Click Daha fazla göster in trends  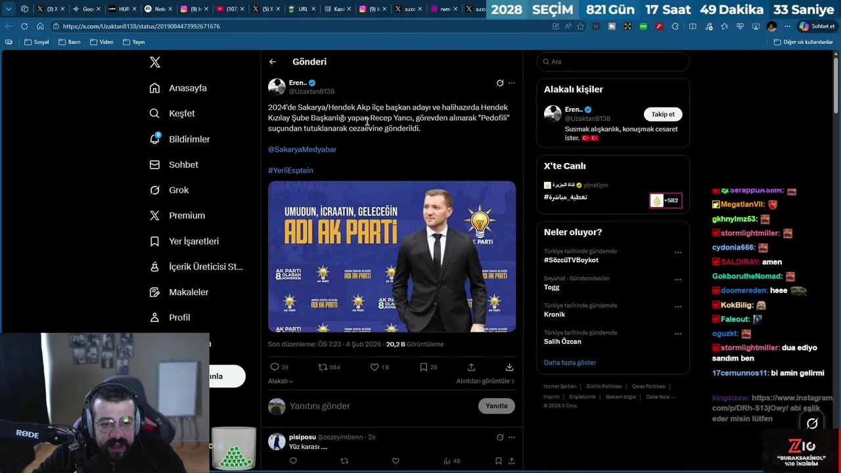click(x=570, y=363)
